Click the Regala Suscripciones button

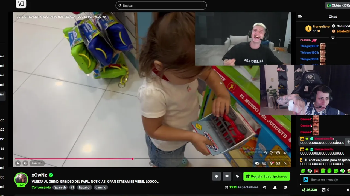click(x=267, y=176)
